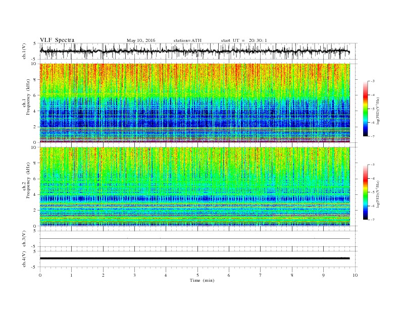Click the ch.2 spectrogram color scale bar

366,192
